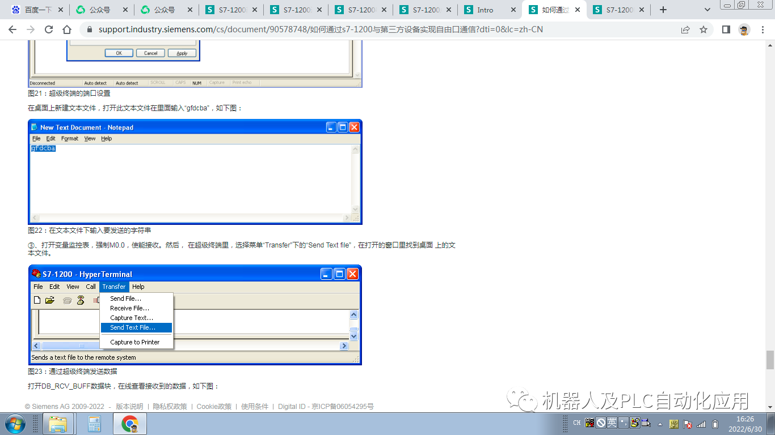Toggle the IME disabled-state circle button
Screen dimensions: 775x435
click(x=601, y=423)
